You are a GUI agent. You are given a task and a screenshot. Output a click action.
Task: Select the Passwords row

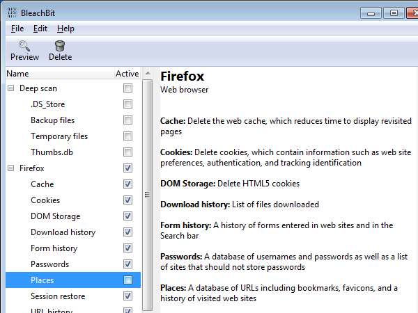(x=73, y=264)
